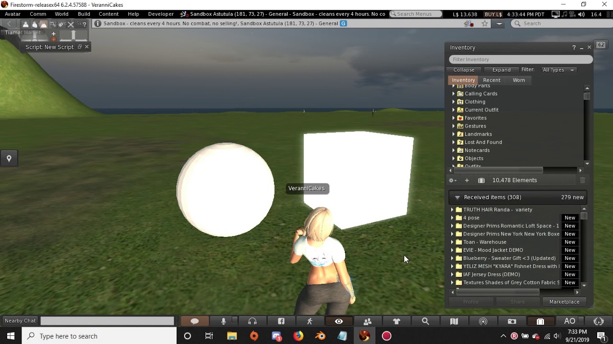Open the Developer menu
Screen dimensions: 613x344
point(161,14)
